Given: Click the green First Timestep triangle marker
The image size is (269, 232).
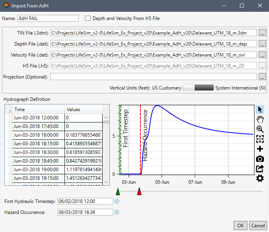Looking at the screenshot, I should pos(118,192).
